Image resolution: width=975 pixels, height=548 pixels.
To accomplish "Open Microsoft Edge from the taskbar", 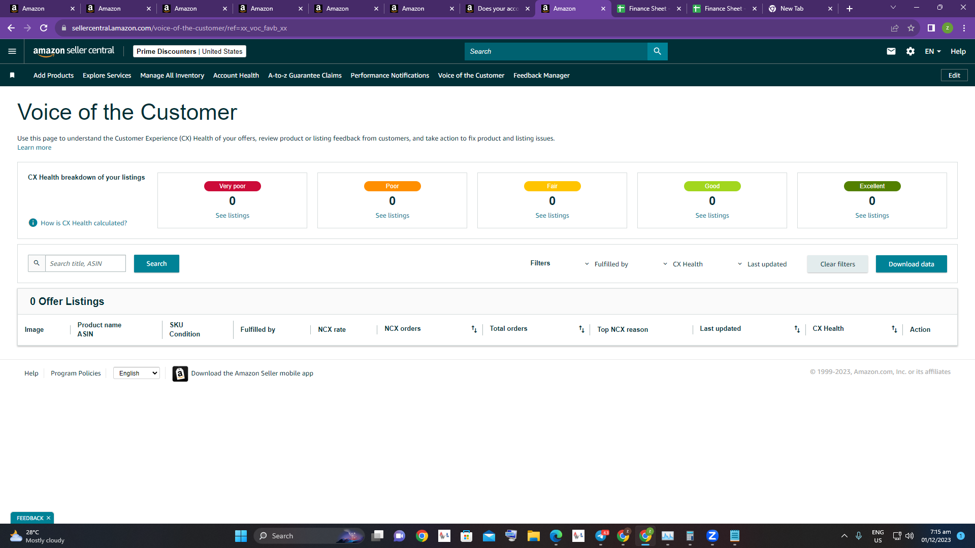I will (x=556, y=536).
